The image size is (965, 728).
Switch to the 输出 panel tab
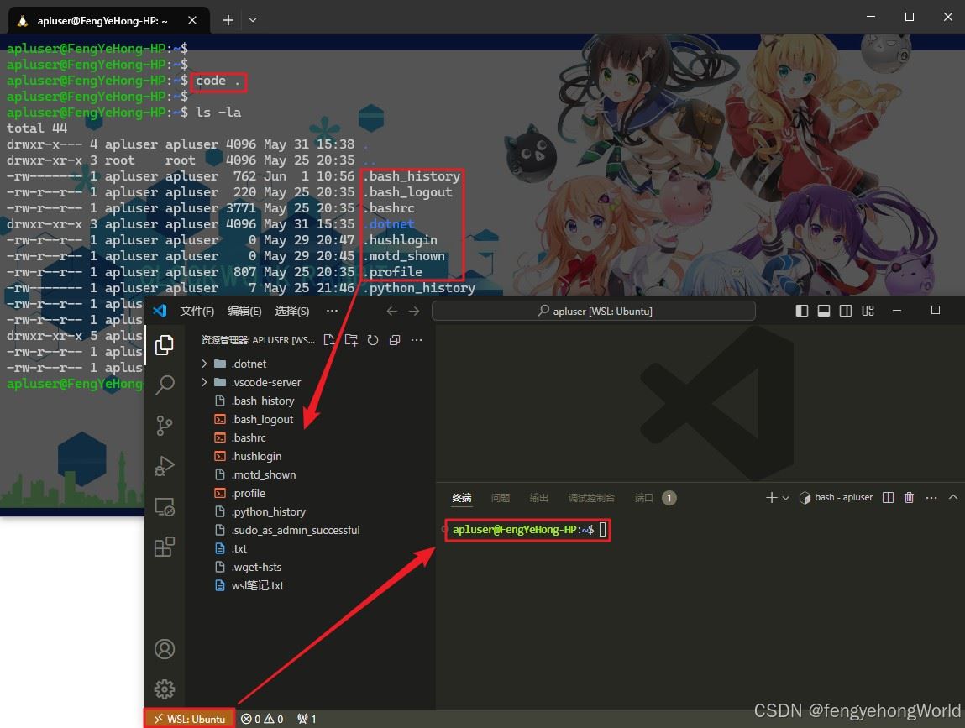click(x=538, y=497)
